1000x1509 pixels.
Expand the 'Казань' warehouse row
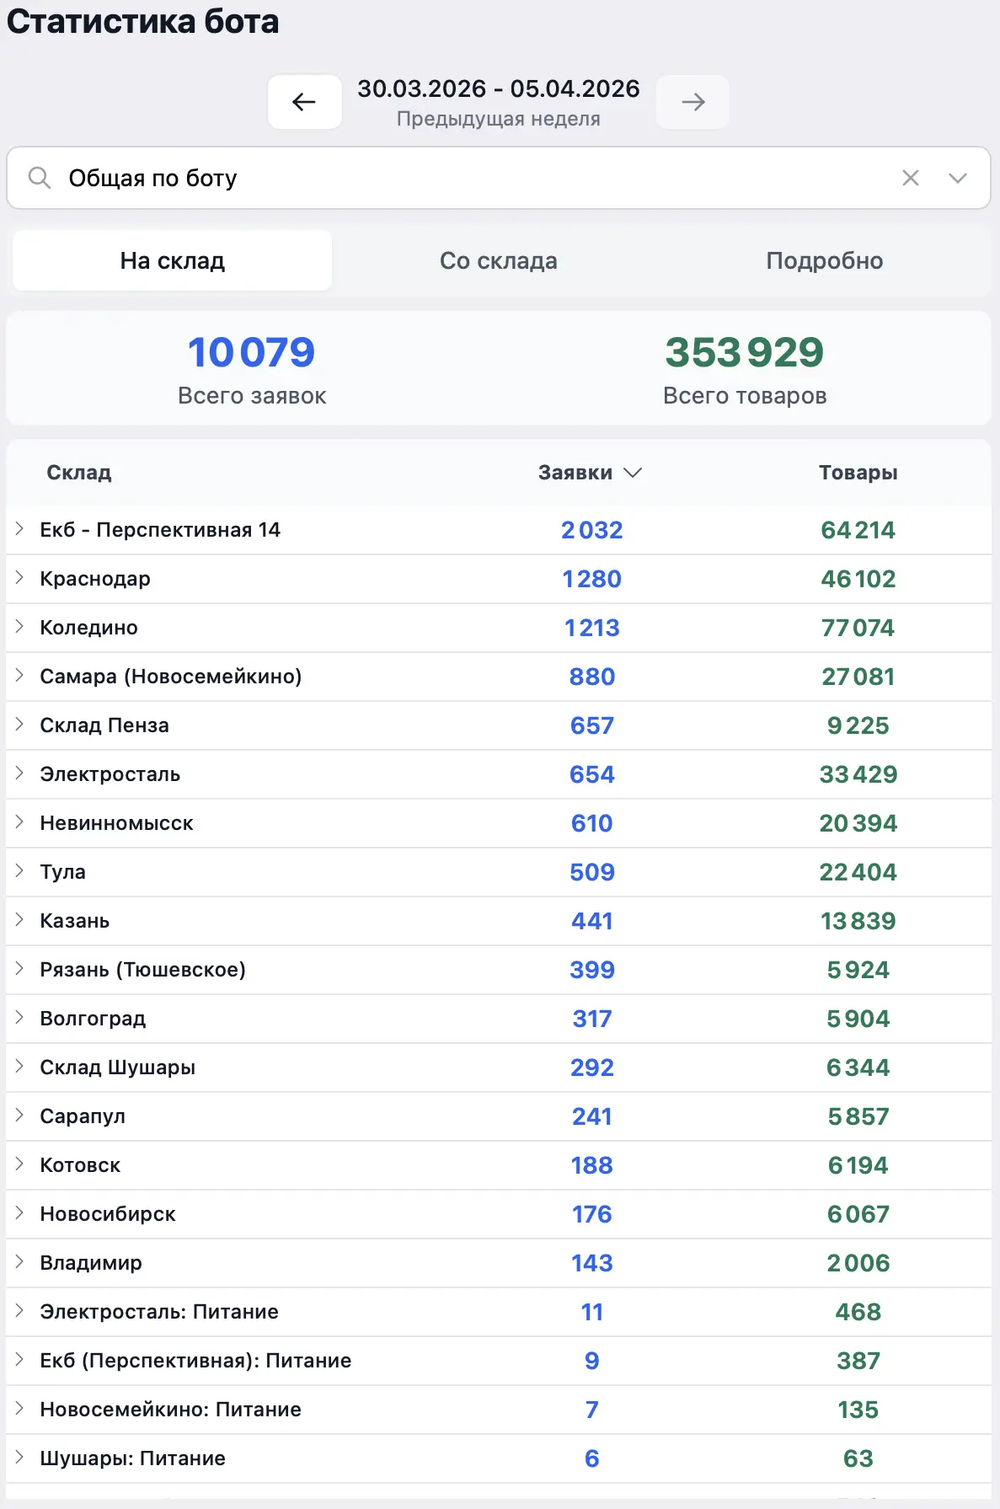(x=19, y=920)
